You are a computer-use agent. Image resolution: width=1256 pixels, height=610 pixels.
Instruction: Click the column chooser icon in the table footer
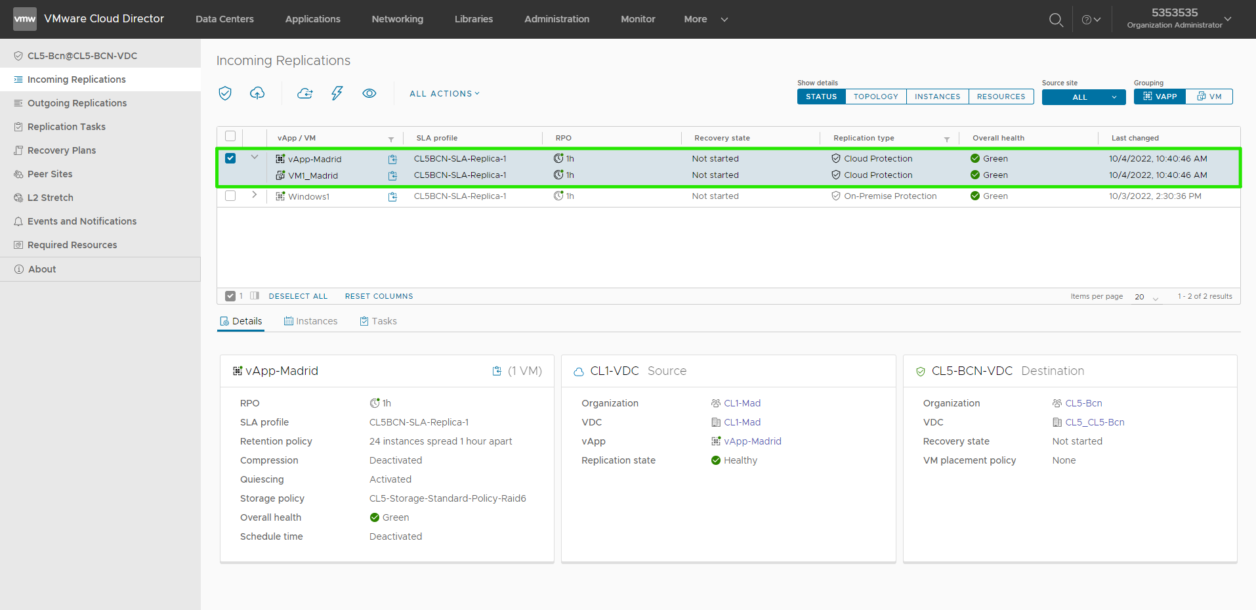point(255,296)
